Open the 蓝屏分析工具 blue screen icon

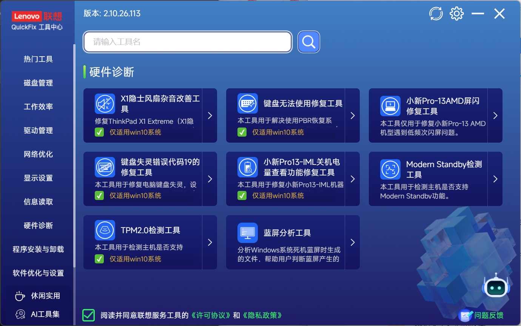coord(247,233)
